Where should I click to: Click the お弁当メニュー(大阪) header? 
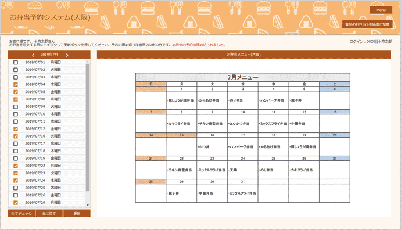point(244,55)
